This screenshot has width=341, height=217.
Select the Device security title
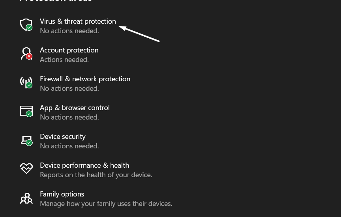point(63,137)
